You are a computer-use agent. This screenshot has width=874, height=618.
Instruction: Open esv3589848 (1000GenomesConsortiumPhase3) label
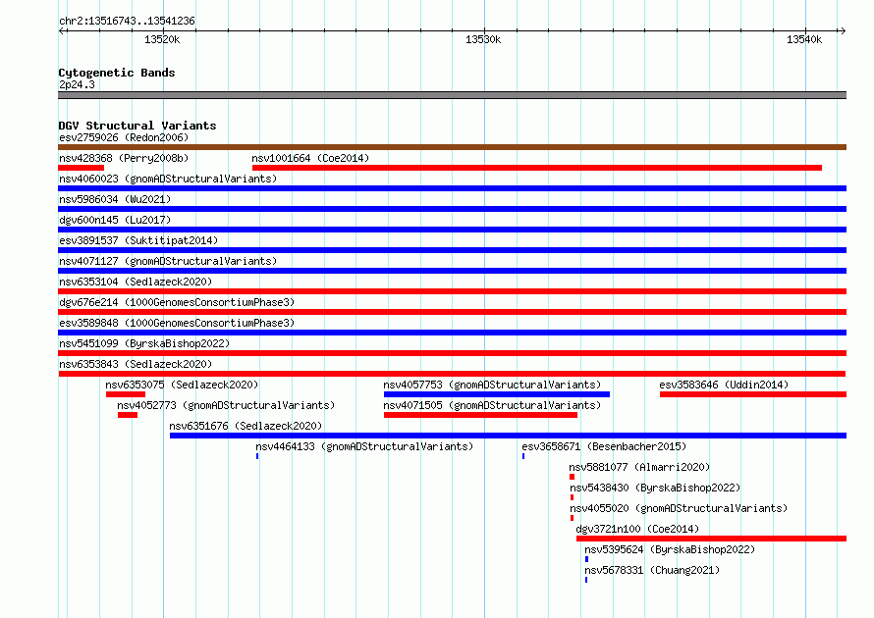[177, 323]
